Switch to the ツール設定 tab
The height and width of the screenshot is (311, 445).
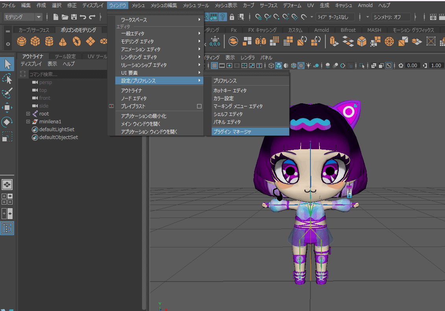pyautogui.click(x=65, y=57)
